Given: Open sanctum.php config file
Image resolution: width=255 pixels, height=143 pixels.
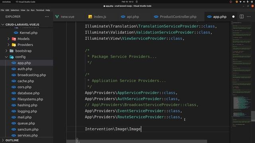Looking at the screenshot, I should coord(28,129).
